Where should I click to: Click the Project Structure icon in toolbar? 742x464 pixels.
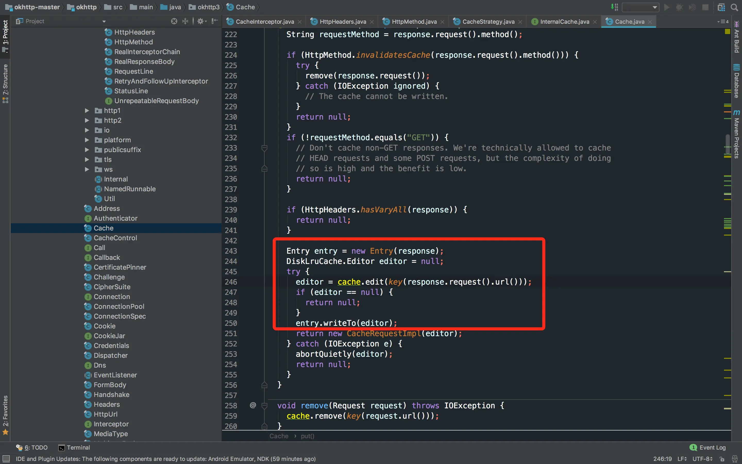(721, 7)
